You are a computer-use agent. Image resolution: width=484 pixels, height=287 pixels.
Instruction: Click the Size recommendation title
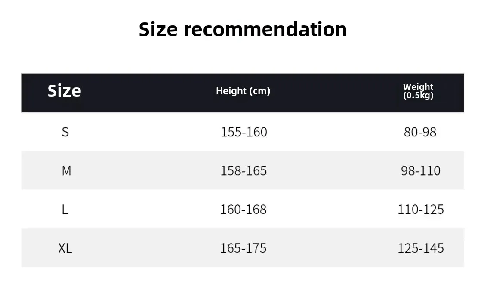coord(242,30)
